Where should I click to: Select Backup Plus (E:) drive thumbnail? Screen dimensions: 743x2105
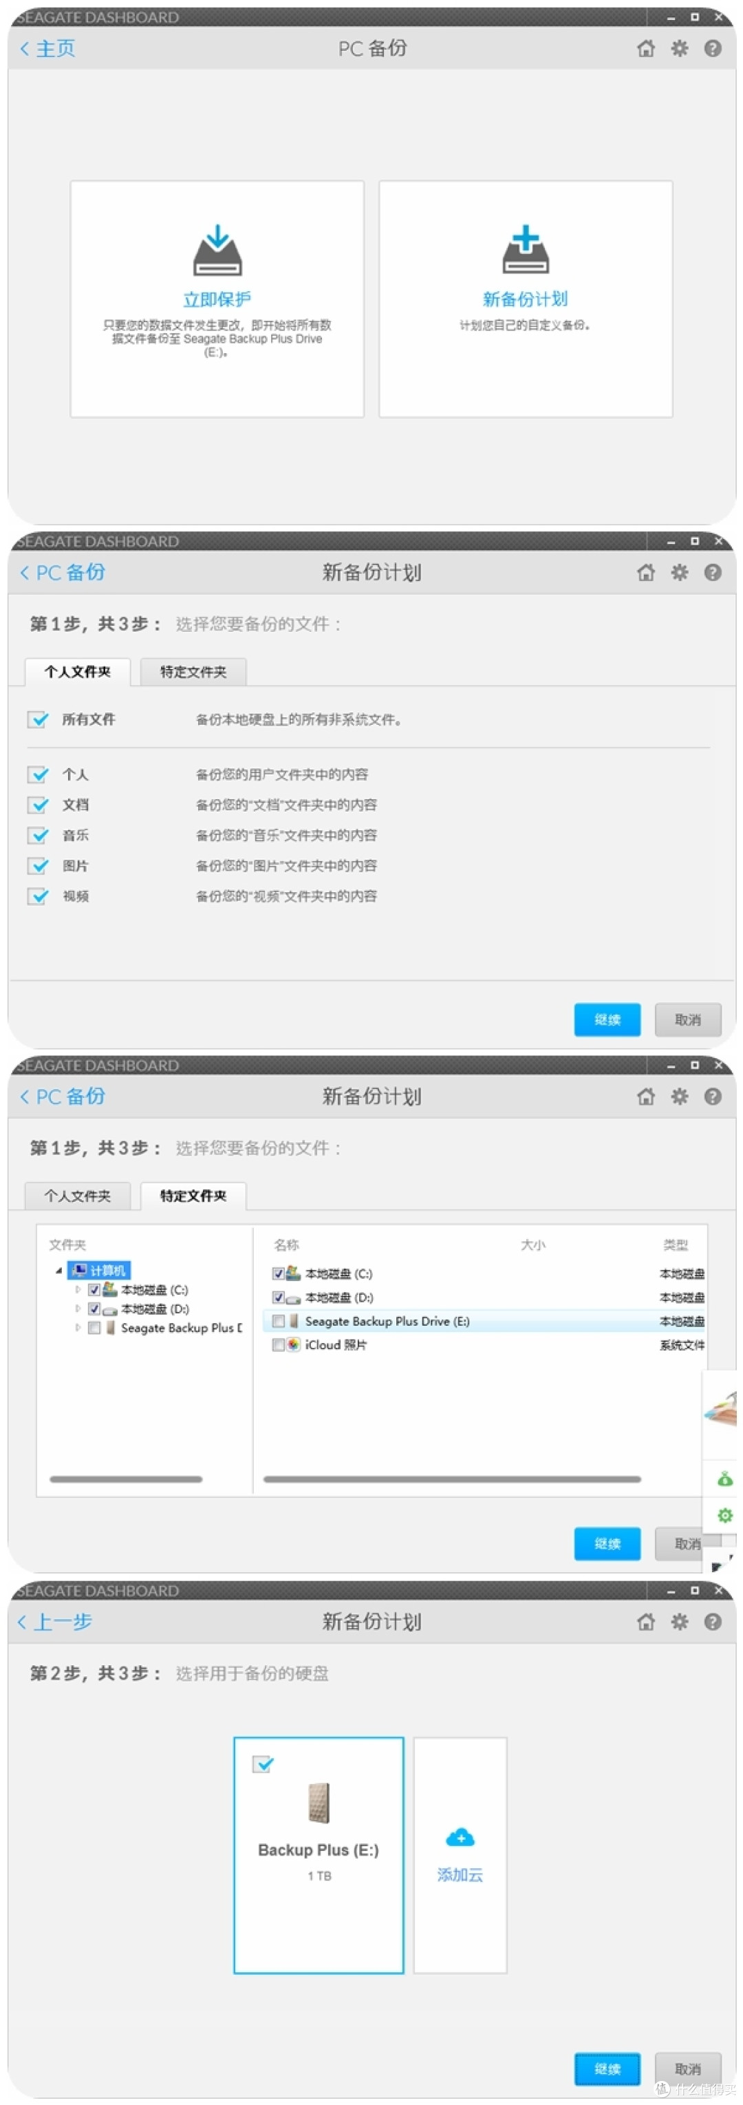coord(319,1803)
